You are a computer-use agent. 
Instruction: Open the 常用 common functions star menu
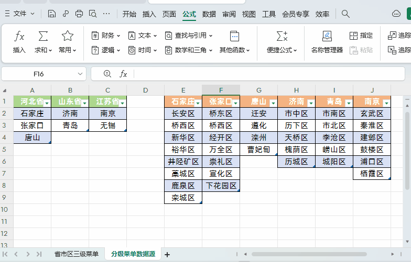pos(67,50)
